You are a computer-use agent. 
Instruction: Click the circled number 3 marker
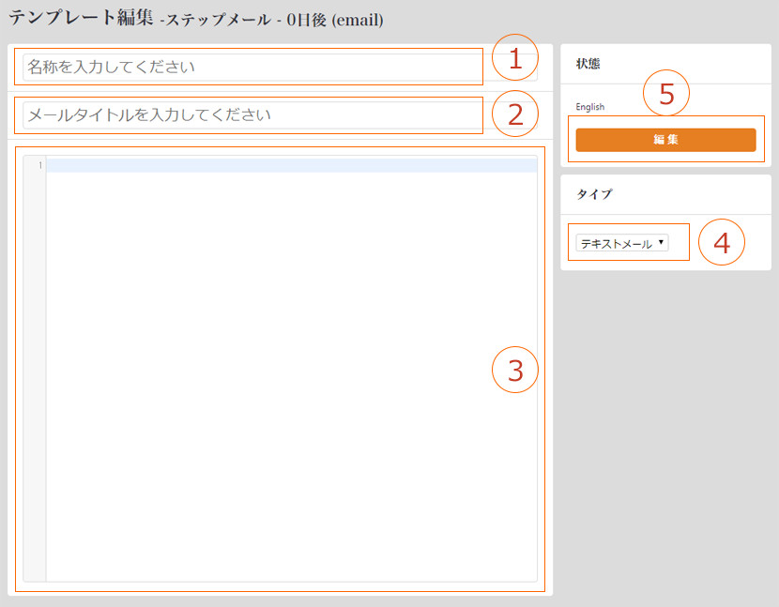514,371
